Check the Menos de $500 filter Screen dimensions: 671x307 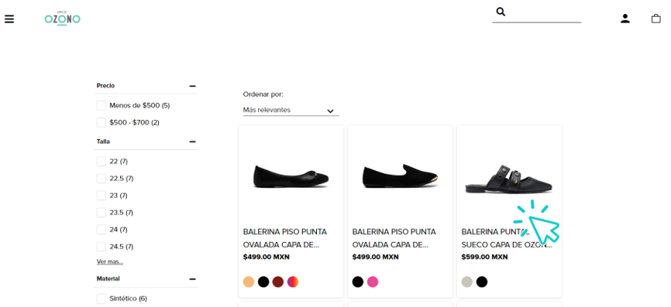click(x=101, y=105)
